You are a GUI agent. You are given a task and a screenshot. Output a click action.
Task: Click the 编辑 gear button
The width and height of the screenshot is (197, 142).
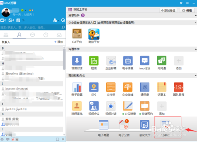(x=187, y=10)
